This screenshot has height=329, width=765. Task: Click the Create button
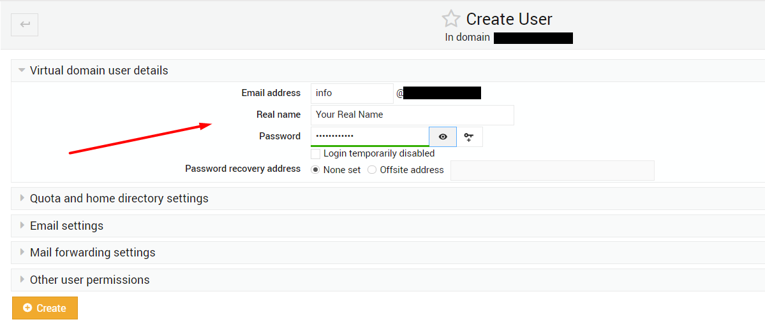45,308
